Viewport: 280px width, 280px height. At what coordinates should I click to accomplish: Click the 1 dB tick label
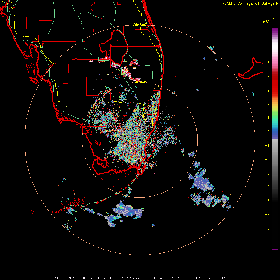click(x=268, y=118)
